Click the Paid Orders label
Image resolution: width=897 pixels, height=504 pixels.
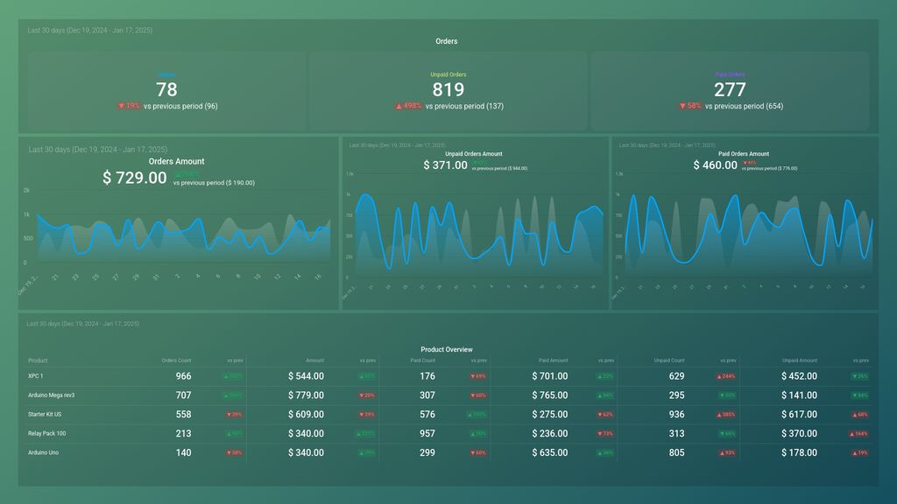(x=730, y=74)
